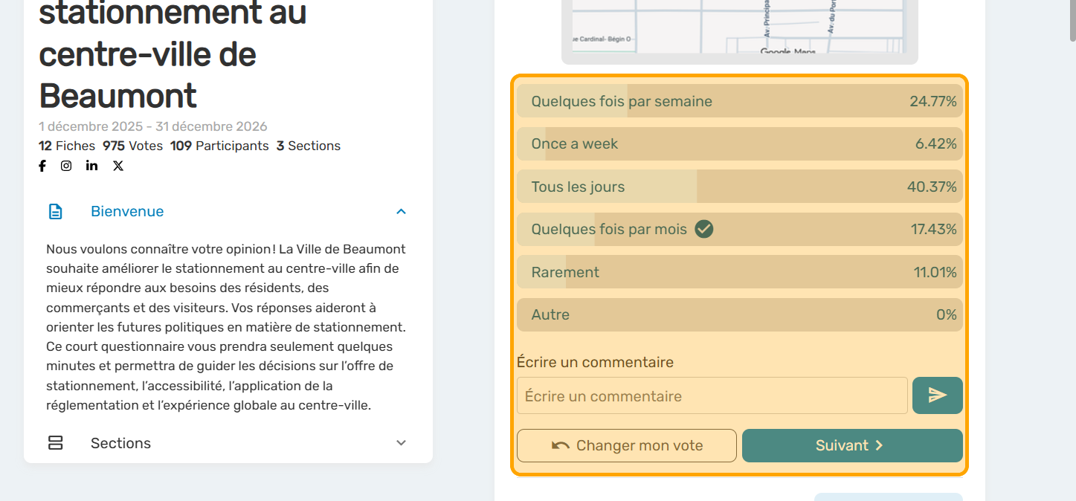Focus the "Écrire un commentaire" text field
Viewport: 1076px width, 501px height.
coord(712,395)
